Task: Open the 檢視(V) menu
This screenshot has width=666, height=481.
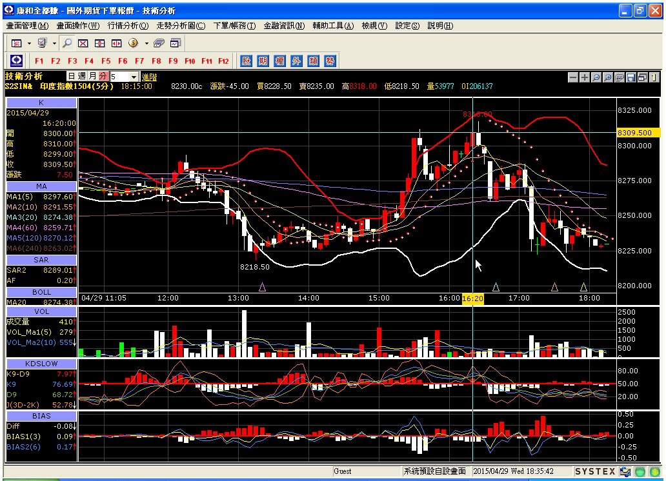Action: click(x=374, y=26)
